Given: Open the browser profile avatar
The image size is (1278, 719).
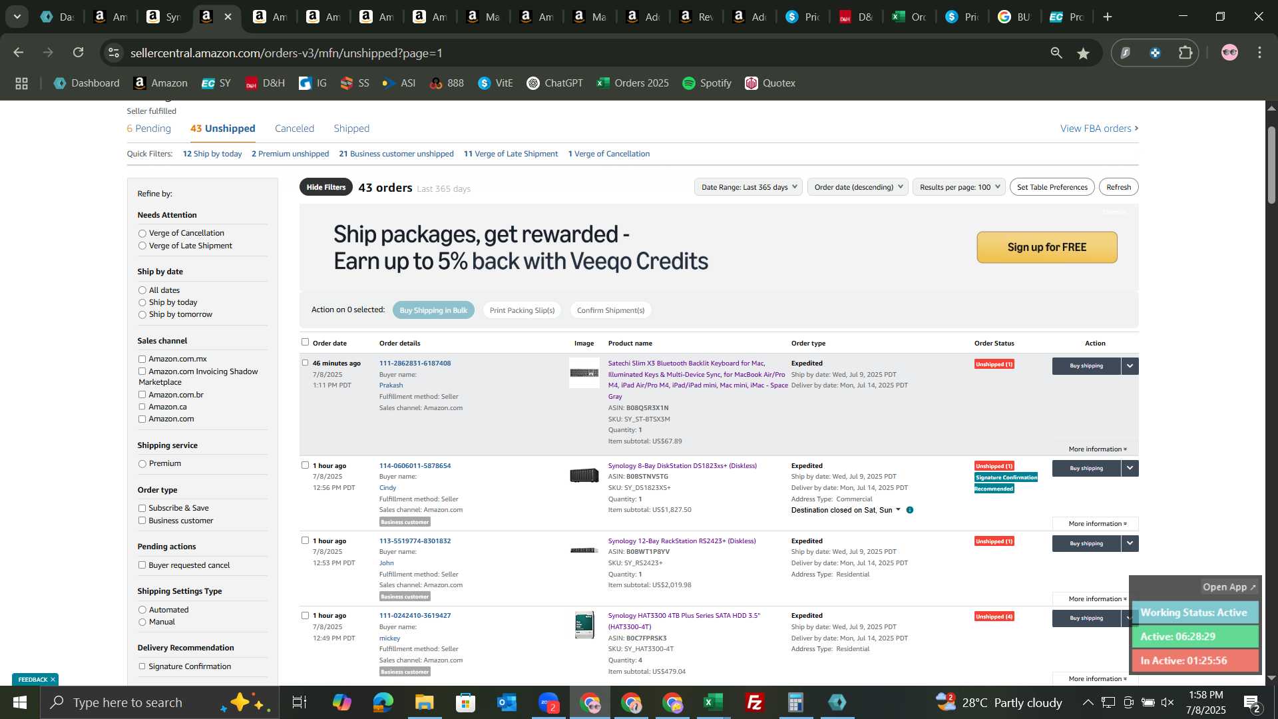Looking at the screenshot, I should (x=1229, y=53).
